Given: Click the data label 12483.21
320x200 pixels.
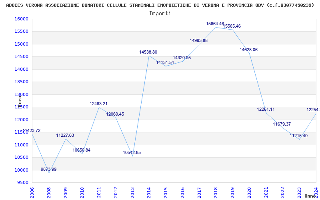Looking at the screenshot, I should click(98, 104).
